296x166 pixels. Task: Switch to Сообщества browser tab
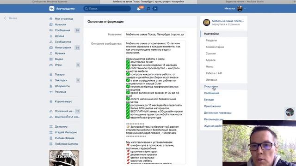[x=50, y=1]
